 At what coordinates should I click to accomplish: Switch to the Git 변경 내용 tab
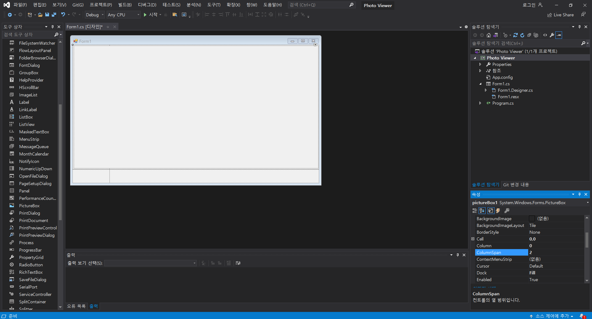point(516,185)
